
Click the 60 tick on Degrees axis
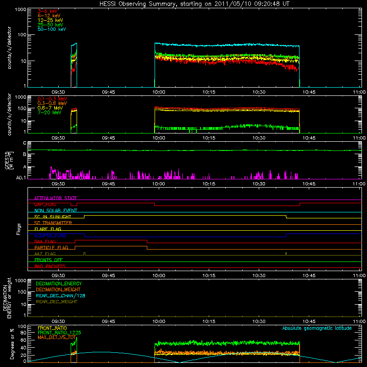pyautogui.click(x=23, y=340)
